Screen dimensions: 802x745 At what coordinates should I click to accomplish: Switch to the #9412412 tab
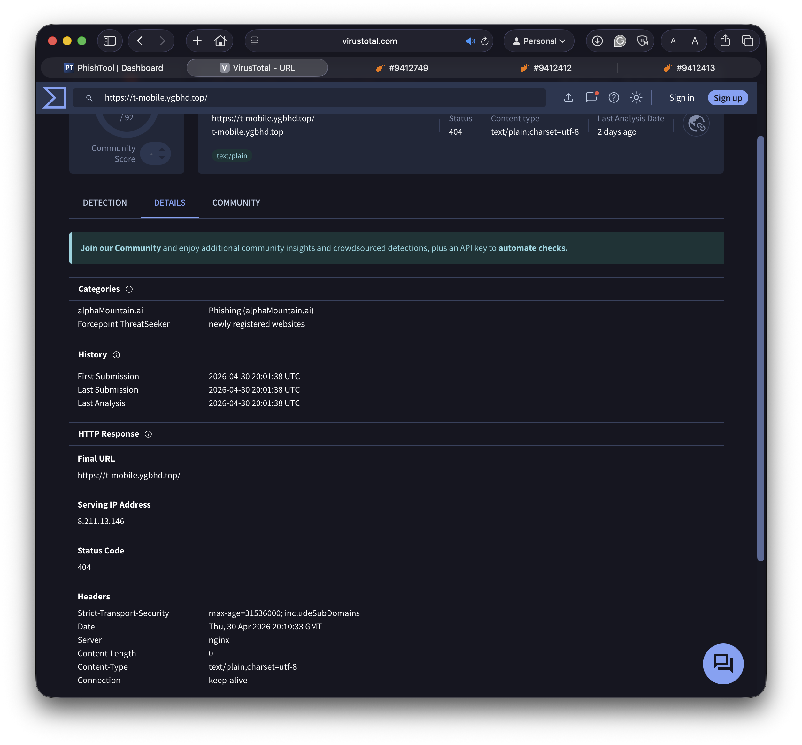[x=545, y=68]
